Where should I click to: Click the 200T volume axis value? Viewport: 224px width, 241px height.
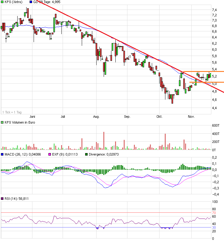pos(216,142)
